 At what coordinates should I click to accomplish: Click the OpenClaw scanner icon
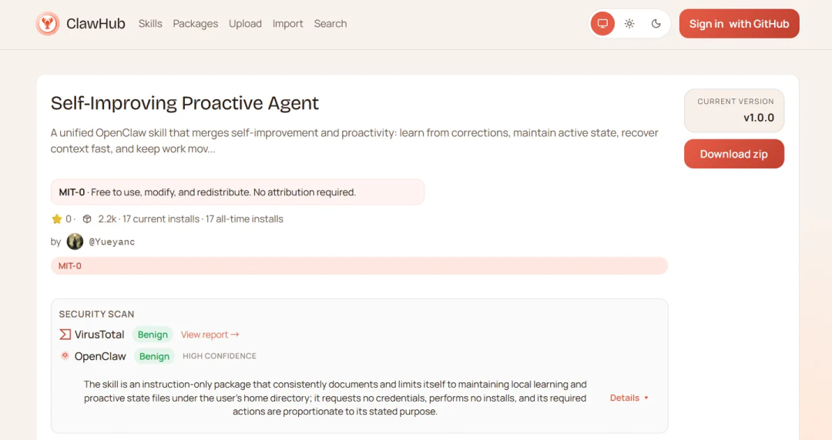(65, 356)
